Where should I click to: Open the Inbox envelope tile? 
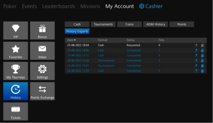(42, 51)
